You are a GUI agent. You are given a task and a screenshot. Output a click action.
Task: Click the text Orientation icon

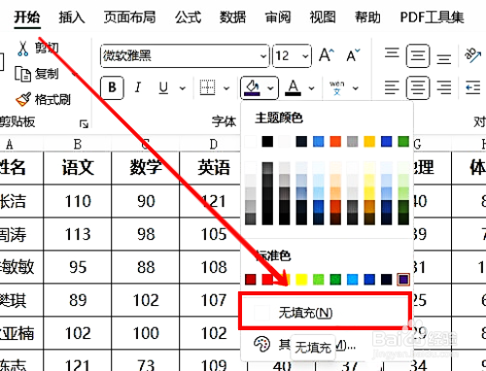[x=472, y=55]
